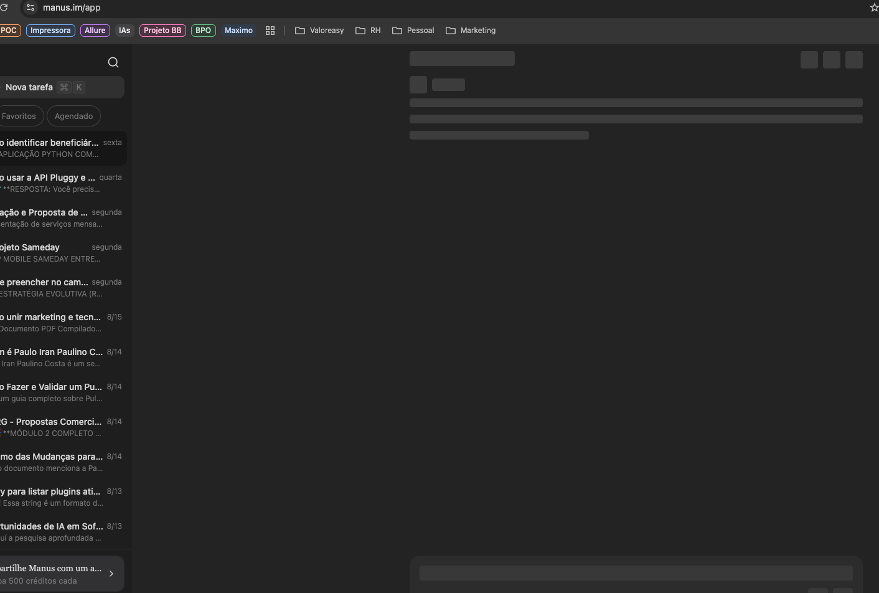The image size is (879, 593).
Task: Bookmark this page with the star icon
Action: coord(873,7)
